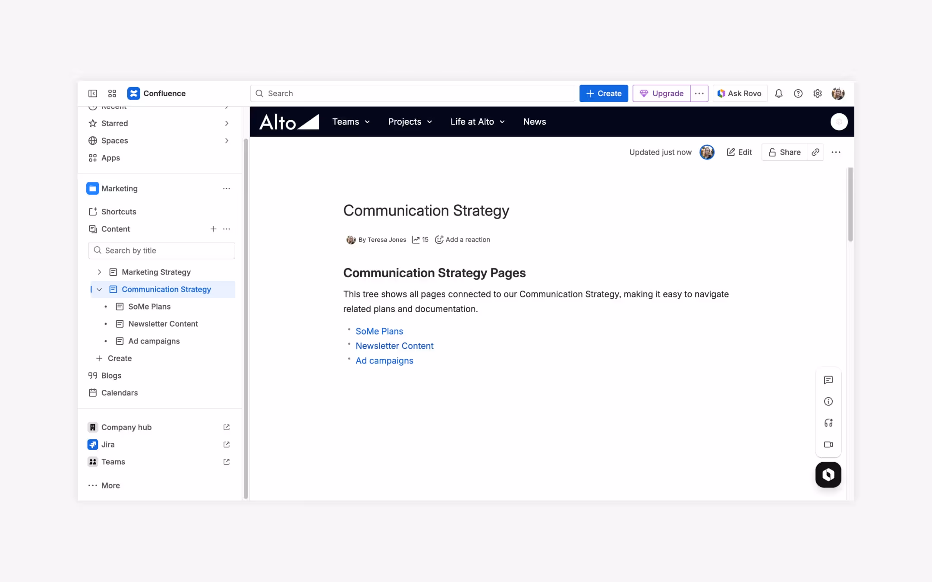Click the Search by title field
This screenshot has height=582, width=932.
161,250
